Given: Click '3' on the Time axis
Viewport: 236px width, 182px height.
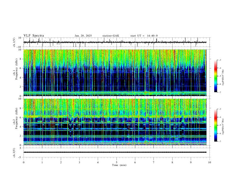Looking at the screenshot, I should tap(79, 162).
